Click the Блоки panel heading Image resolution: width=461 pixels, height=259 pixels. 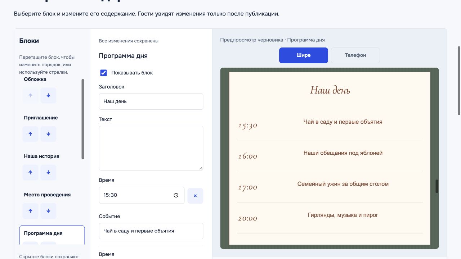[29, 41]
